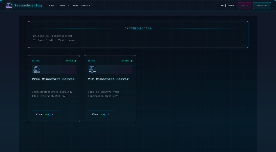Click the ACTIVE status dot on ID-001
Image resolution: width=276 pixels, height=152 pixels.
tap(75, 61)
